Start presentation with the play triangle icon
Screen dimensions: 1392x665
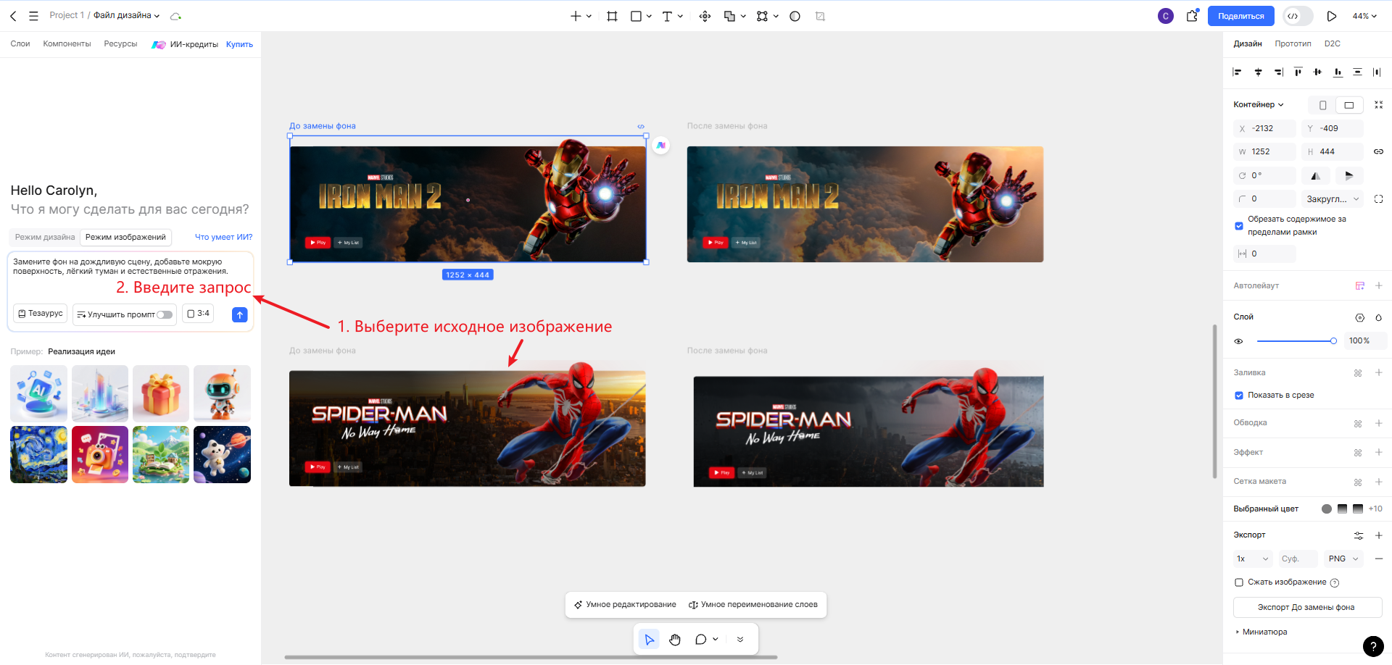(x=1331, y=16)
